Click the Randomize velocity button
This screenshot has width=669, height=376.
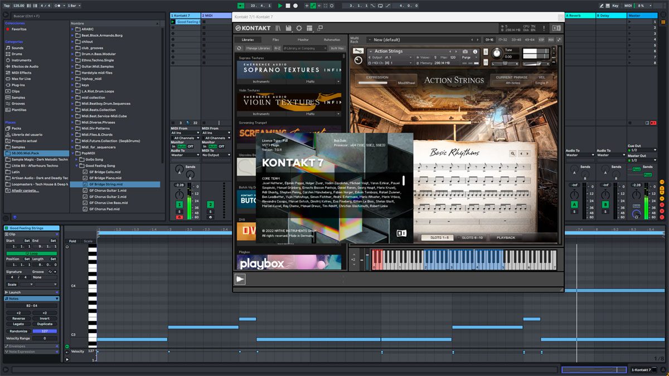click(18, 331)
